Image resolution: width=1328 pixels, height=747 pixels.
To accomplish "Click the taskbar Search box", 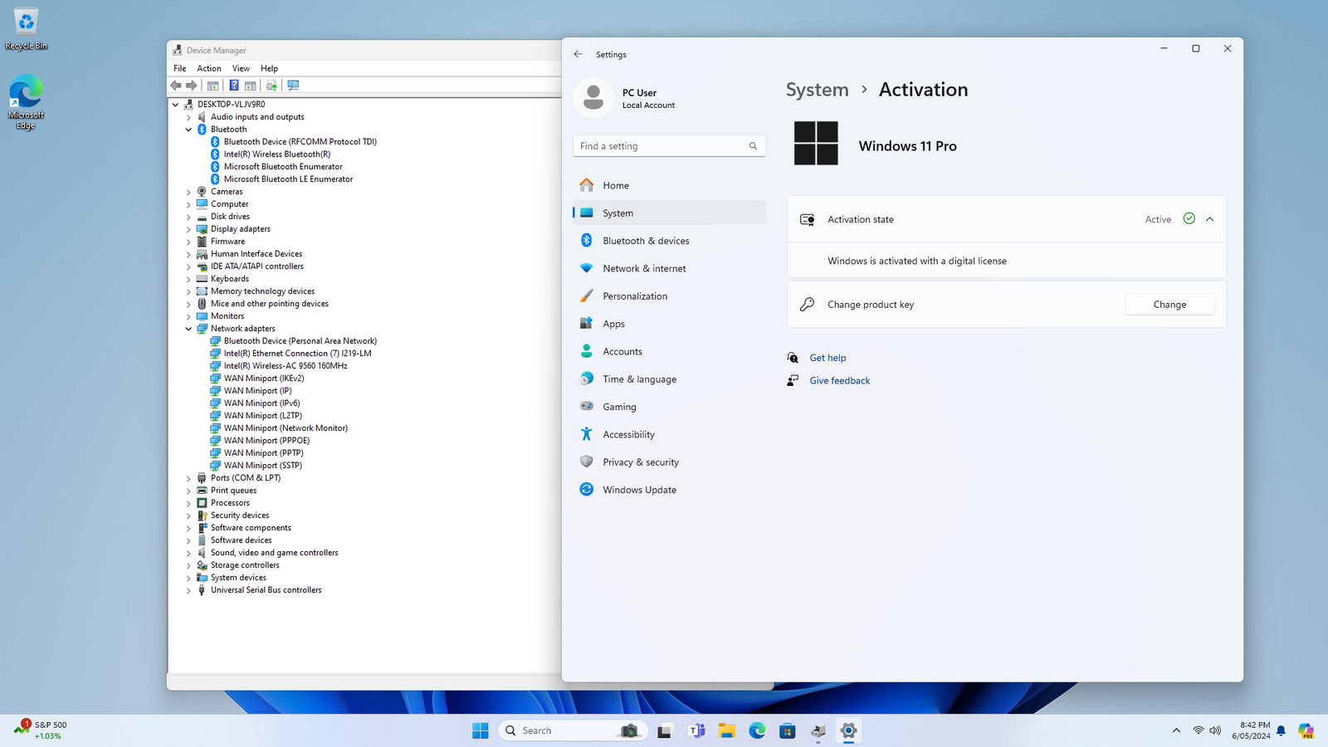I will pyautogui.click(x=573, y=730).
